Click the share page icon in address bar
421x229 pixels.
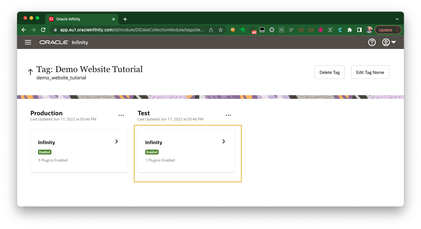tap(211, 30)
